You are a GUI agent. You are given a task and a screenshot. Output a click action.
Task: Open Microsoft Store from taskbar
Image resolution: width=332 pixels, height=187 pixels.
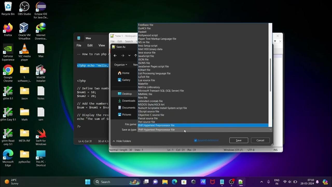pyautogui.click(x=184, y=182)
